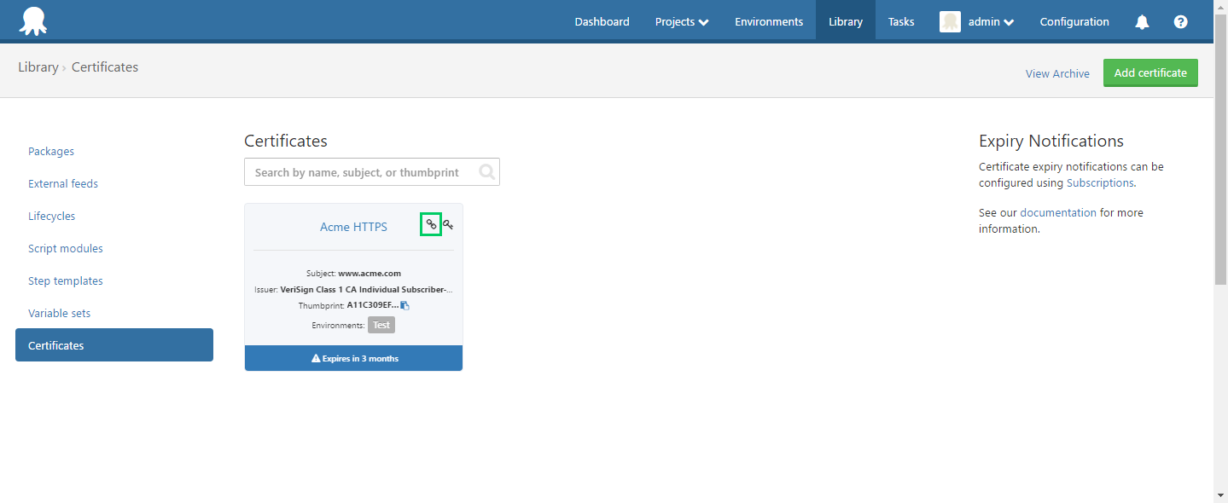The width and height of the screenshot is (1228, 503).
Task: Expand the Projects dropdown menu
Action: pyautogui.click(x=682, y=22)
